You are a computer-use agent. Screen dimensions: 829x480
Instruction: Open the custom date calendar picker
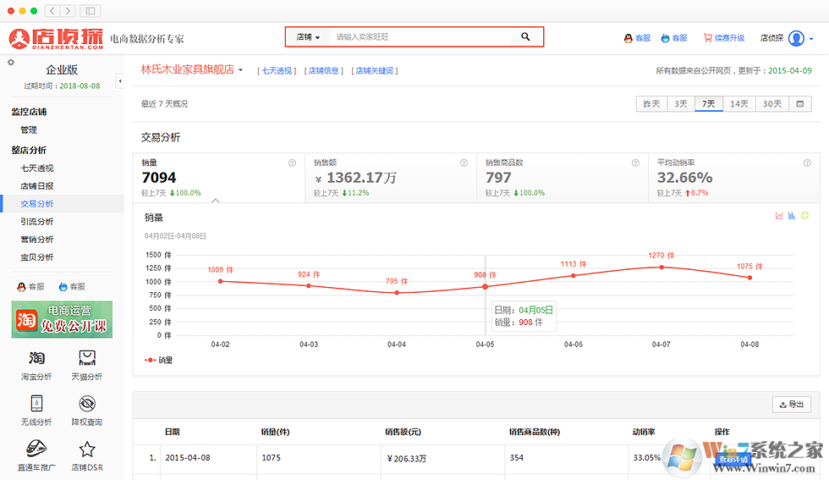pyautogui.click(x=799, y=104)
